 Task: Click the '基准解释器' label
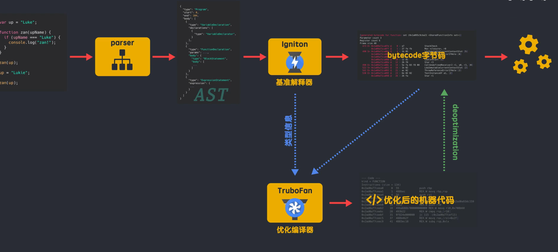294,83
